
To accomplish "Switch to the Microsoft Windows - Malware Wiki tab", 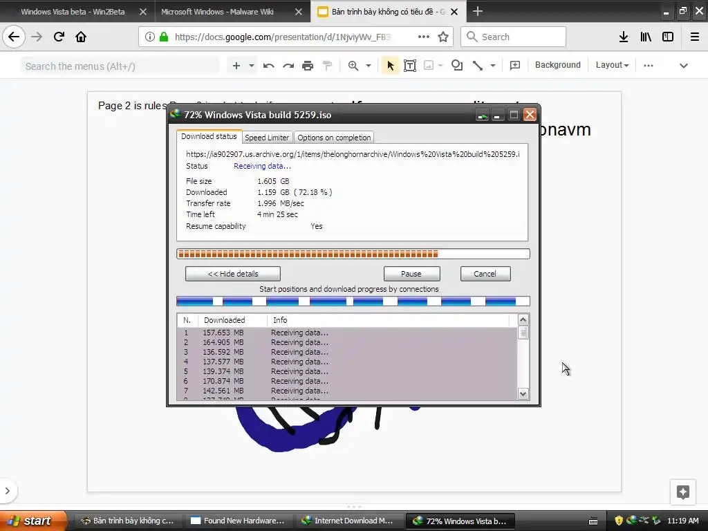I will click(217, 12).
